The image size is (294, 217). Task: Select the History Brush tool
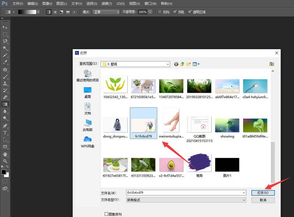(x=5, y=91)
